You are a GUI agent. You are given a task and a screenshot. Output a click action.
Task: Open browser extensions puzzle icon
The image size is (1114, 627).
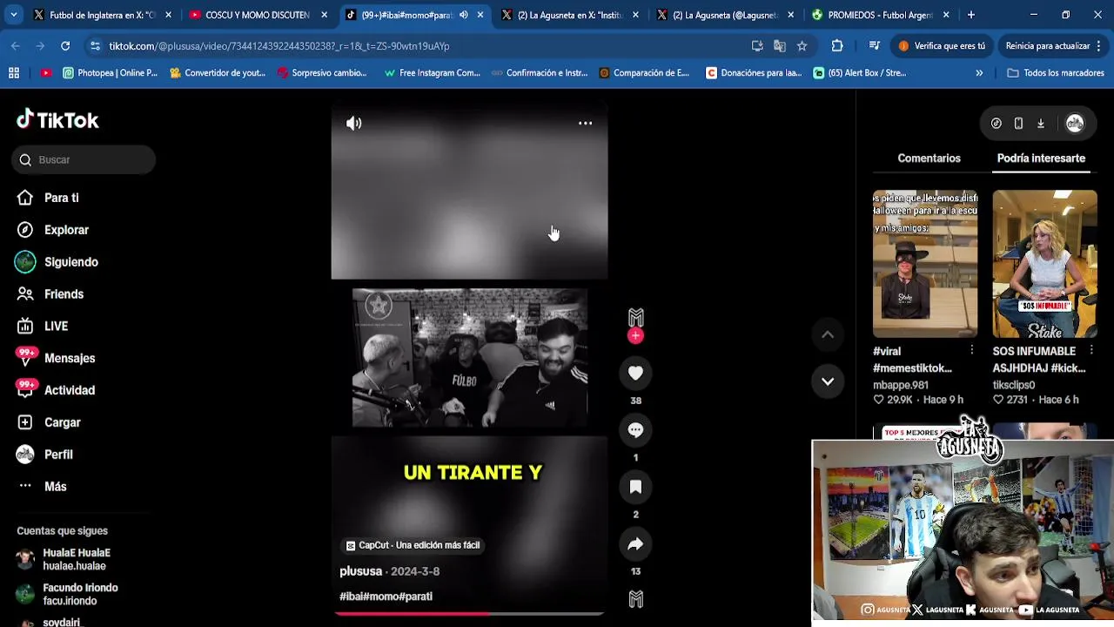(837, 45)
